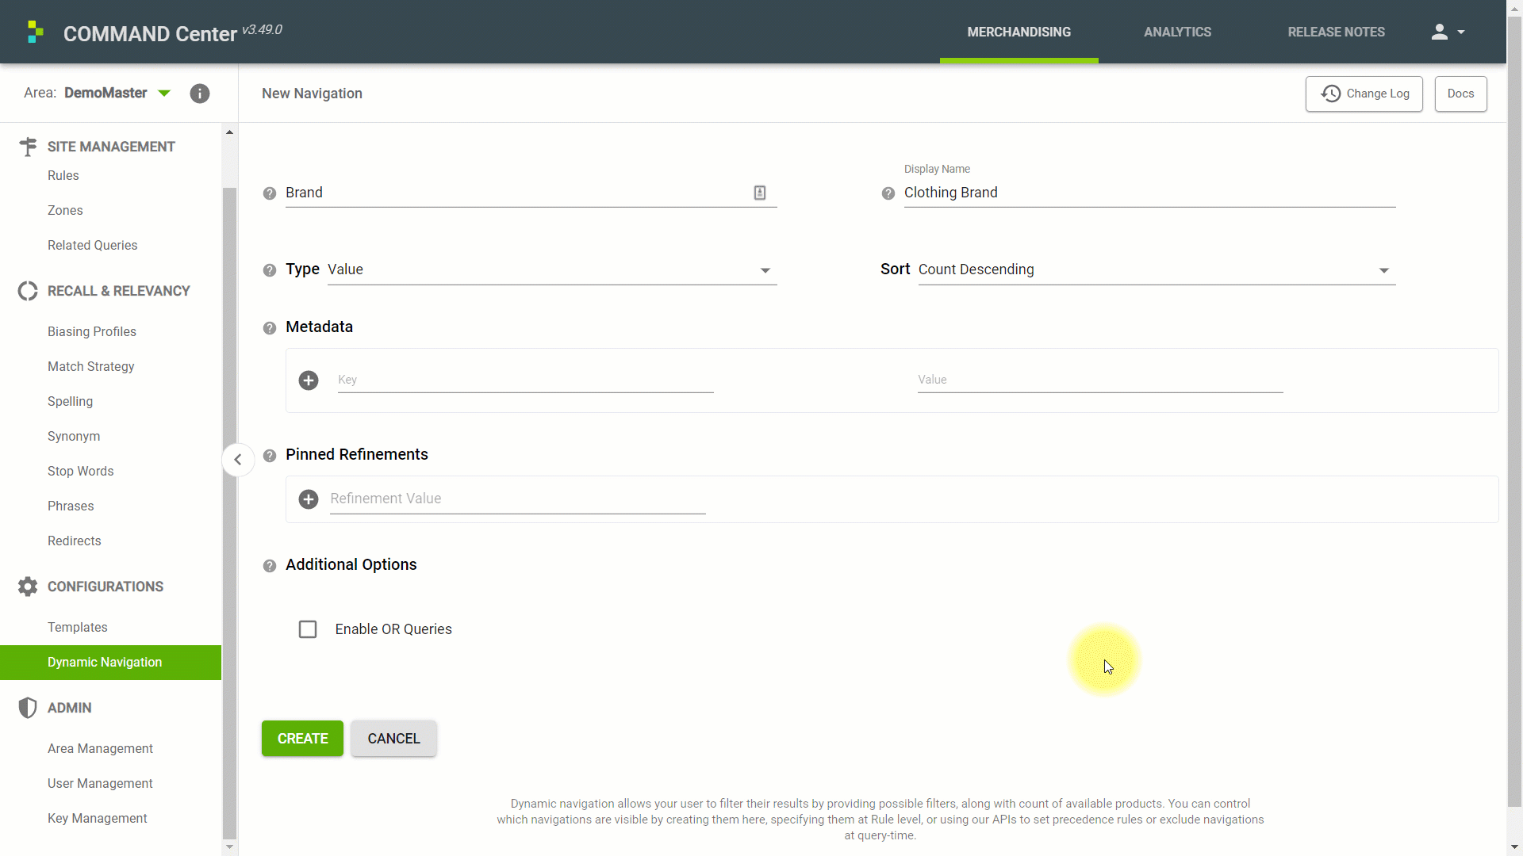Click the COMMAND Center logo icon
This screenshot has height=856, width=1523.
point(35,32)
